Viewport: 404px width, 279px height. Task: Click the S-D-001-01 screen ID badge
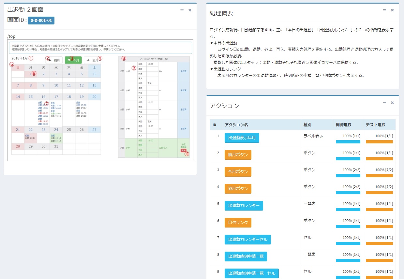pyautogui.click(x=41, y=20)
